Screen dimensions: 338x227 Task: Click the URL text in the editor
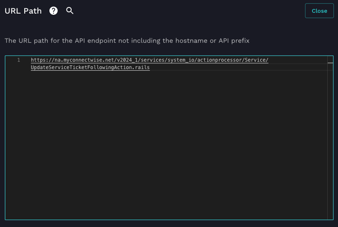[149, 63]
